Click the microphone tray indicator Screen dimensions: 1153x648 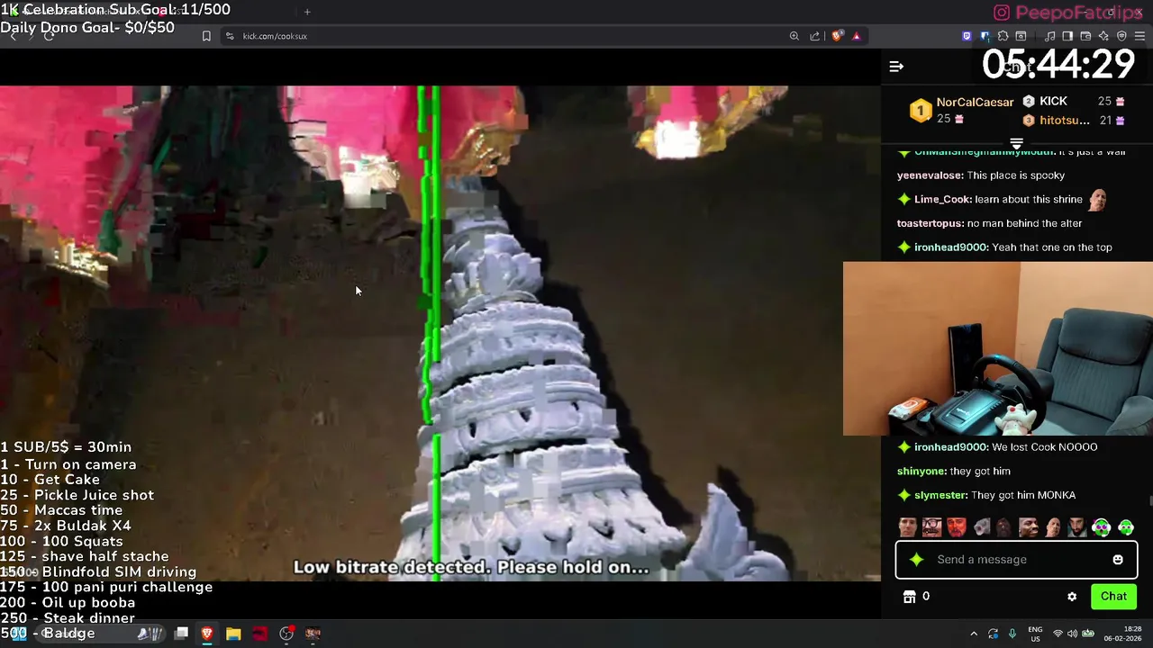(x=1012, y=634)
